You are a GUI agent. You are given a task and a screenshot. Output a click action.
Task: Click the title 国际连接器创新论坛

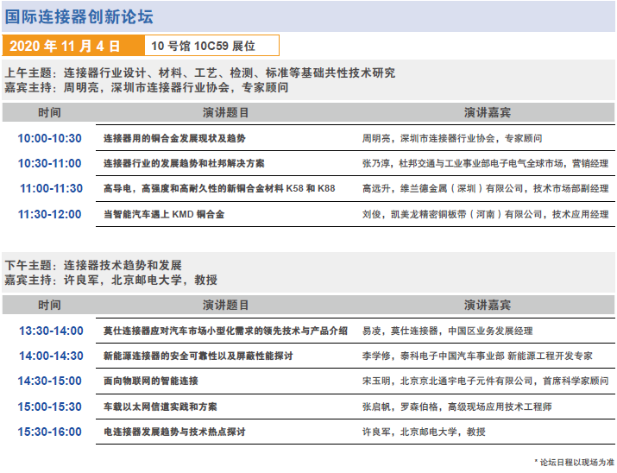pos(79,16)
